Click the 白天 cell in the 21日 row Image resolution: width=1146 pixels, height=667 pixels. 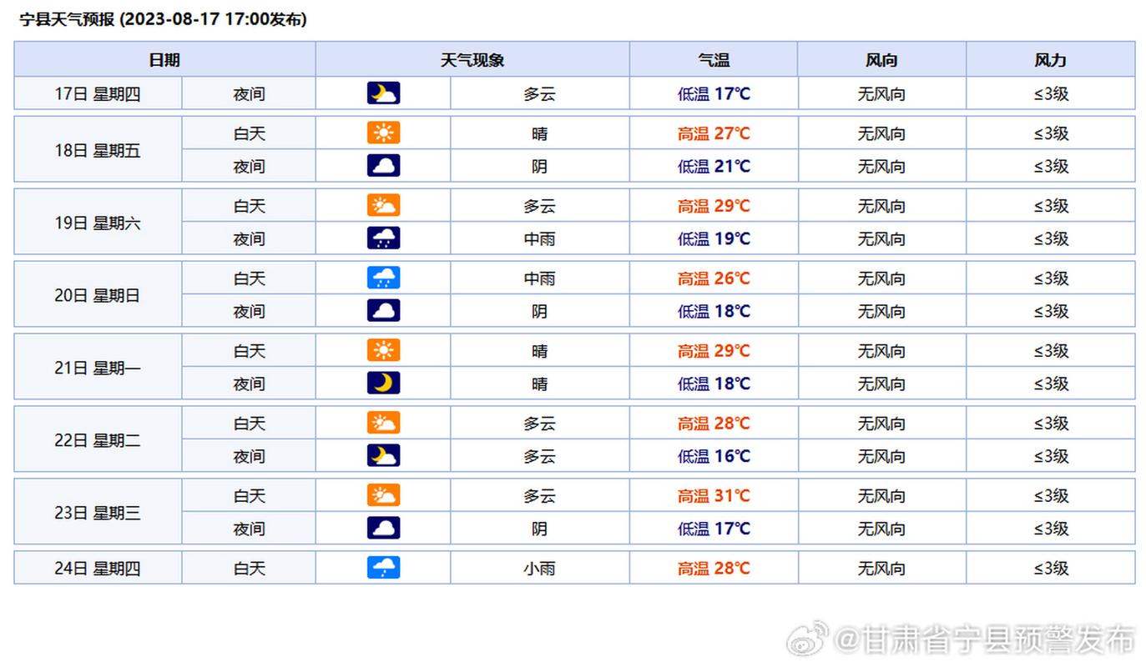click(249, 350)
